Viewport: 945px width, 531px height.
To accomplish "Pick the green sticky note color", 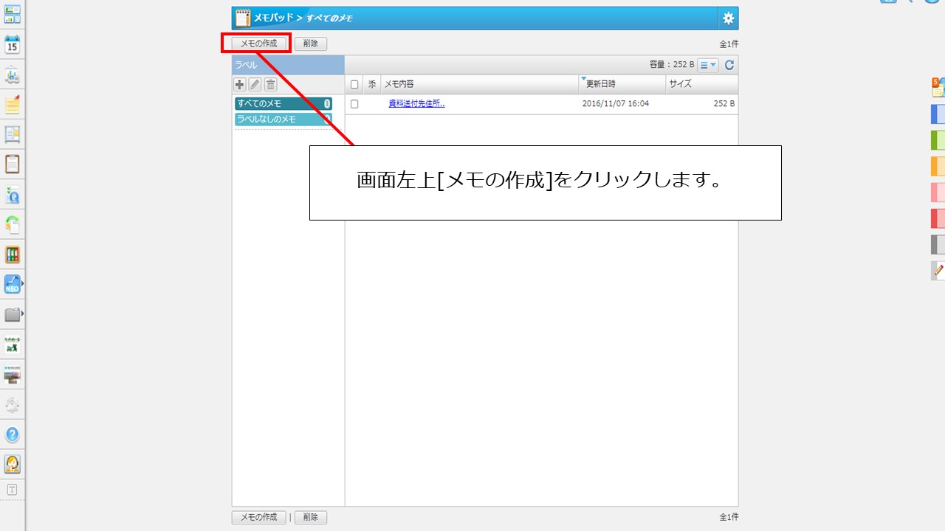I will [x=938, y=140].
